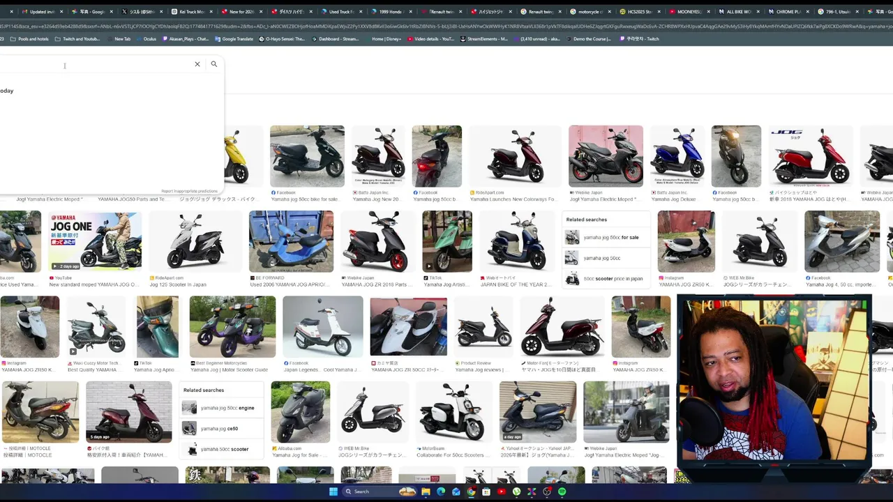Open blue 'Yamaha Jog Deluxe' Batfa image
This screenshot has height=502, width=893.
677,156
